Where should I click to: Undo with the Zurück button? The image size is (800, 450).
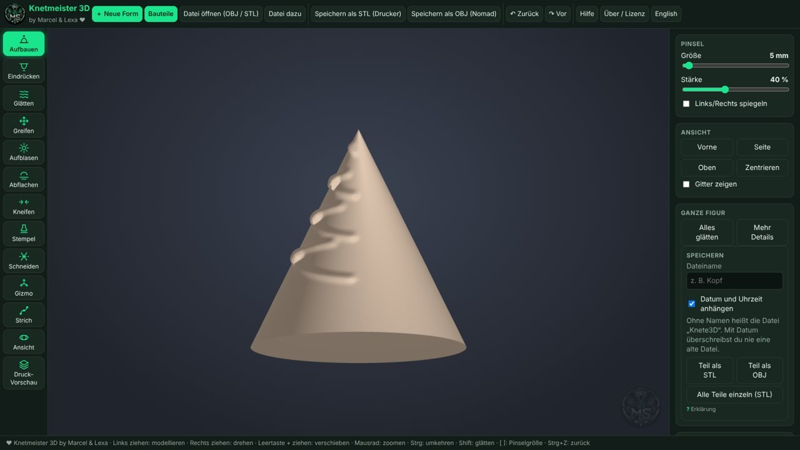[524, 14]
